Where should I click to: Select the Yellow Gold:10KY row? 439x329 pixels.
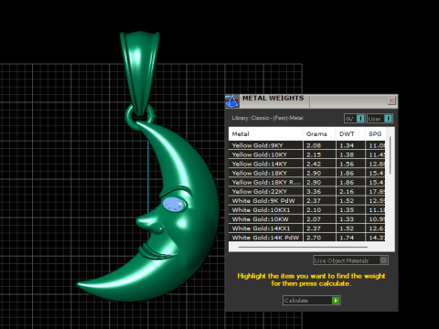pyautogui.click(x=307, y=154)
